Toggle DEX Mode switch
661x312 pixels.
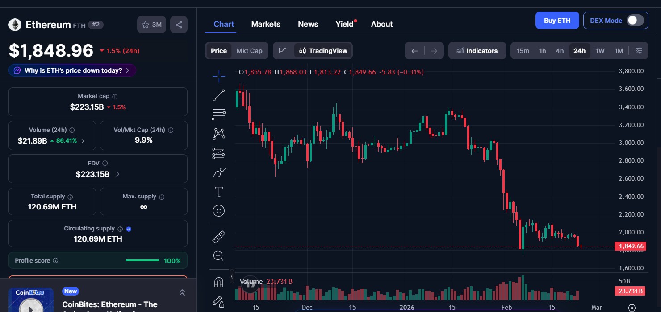[x=636, y=20]
